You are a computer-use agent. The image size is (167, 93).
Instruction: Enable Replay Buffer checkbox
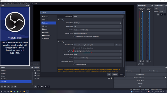(x=74, y=64)
